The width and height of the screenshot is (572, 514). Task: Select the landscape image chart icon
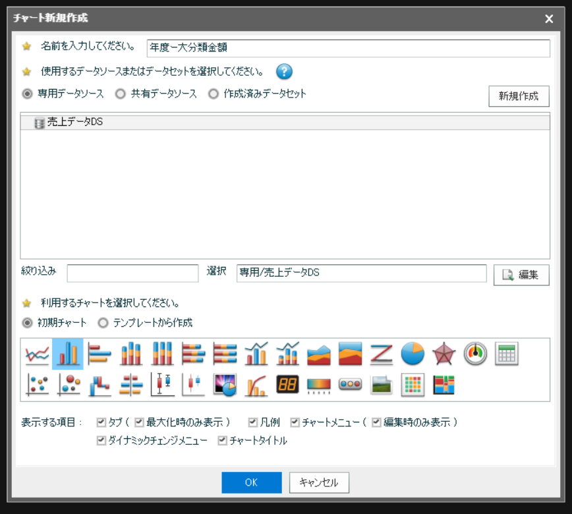[x=382, y=384]
